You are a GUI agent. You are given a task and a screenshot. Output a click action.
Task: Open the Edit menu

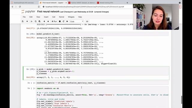[31, 17]
